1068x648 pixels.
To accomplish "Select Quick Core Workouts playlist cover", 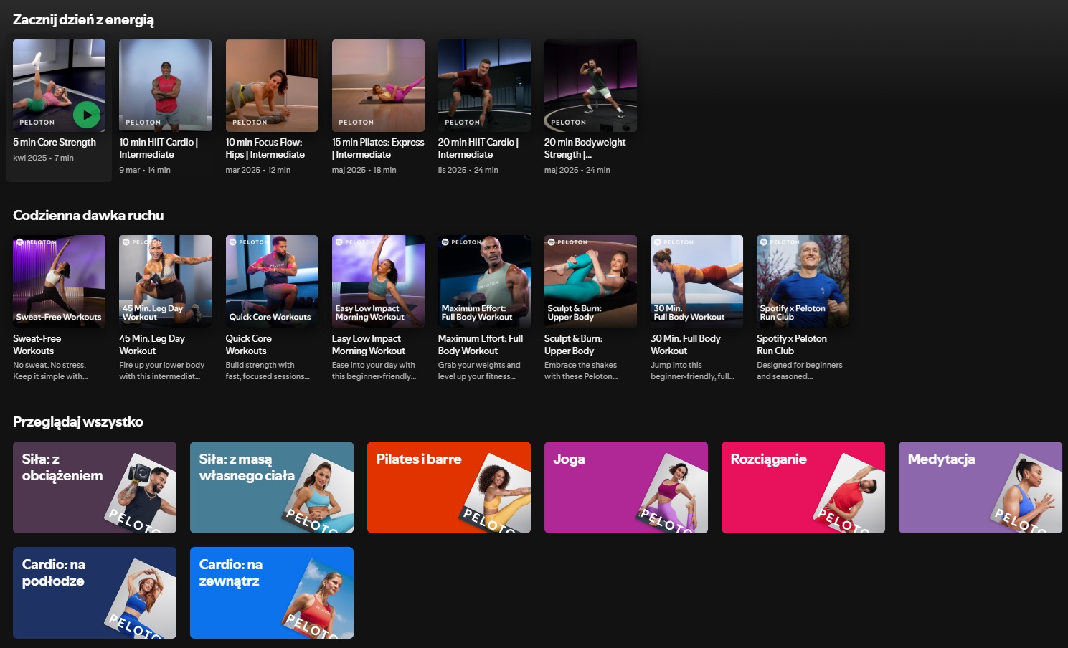I will point(271,281).
